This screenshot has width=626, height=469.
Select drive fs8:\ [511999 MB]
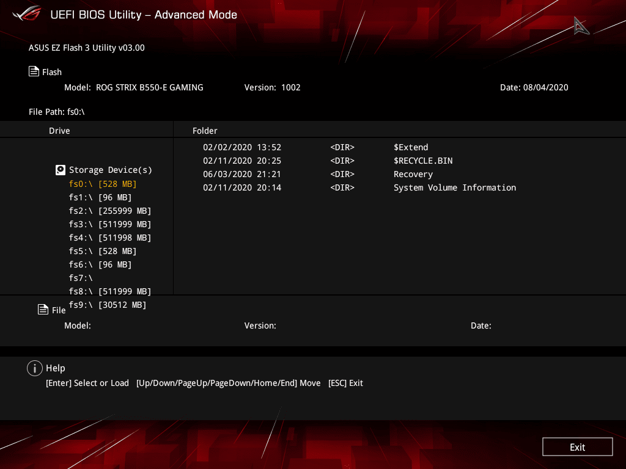(110, 291)
